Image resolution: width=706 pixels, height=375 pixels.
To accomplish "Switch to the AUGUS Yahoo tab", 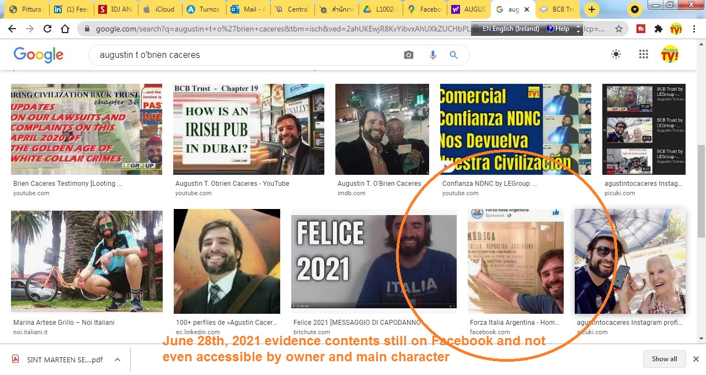I will point(468,9).
